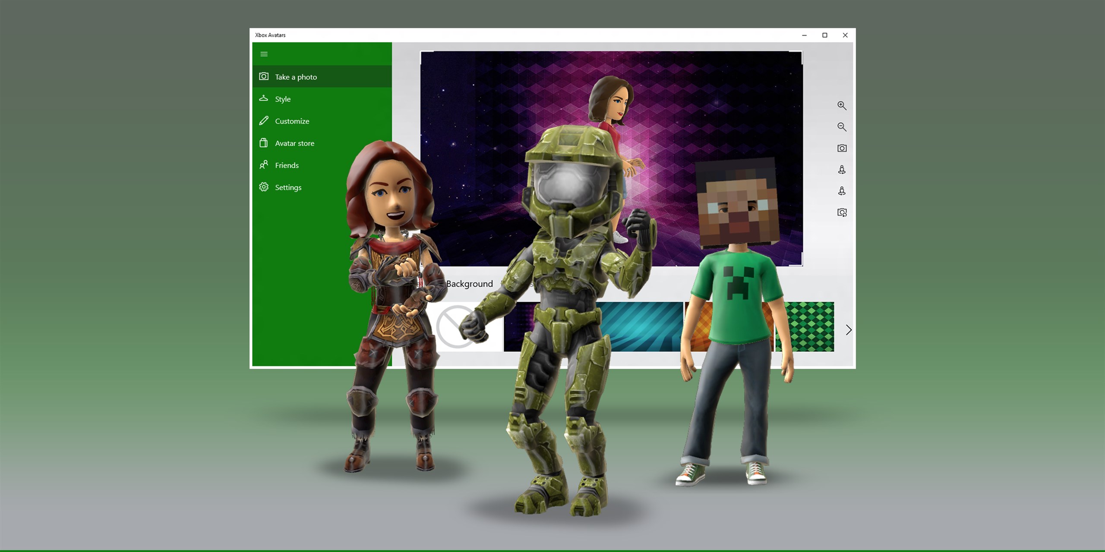Select the Customize pencil icon
Screen dimensions: 1105x552
point(264,121)
